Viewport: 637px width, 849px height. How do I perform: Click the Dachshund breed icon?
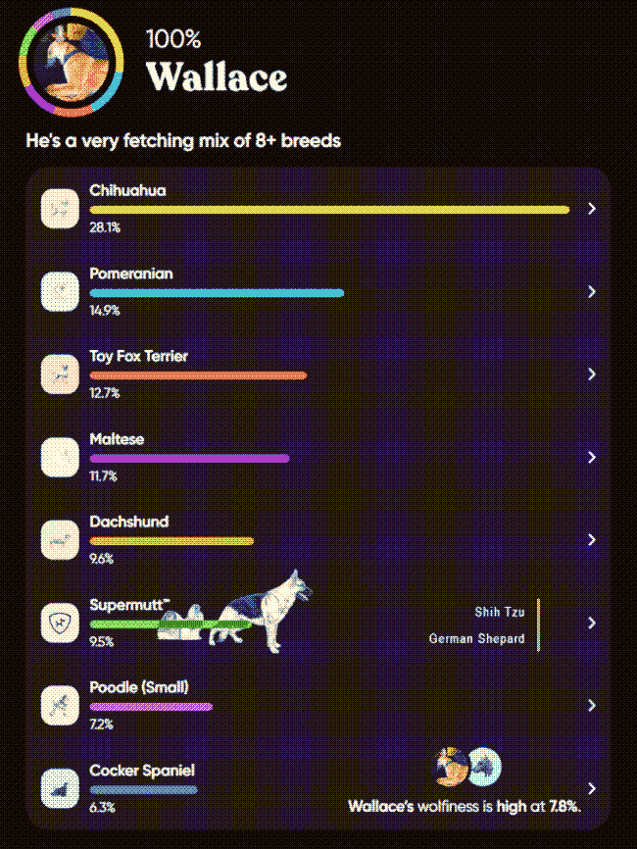pyautogui.click(x=60, y=539)
